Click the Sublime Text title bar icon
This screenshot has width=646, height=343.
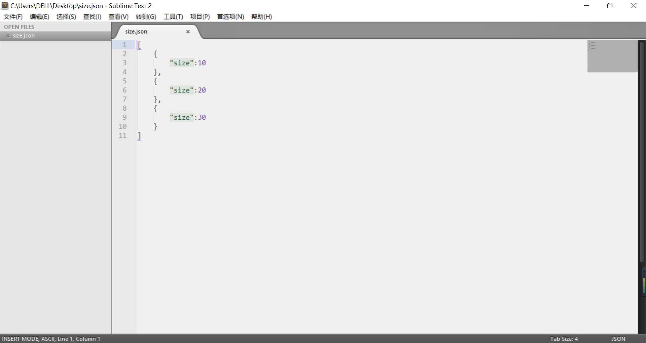[5, 5]
